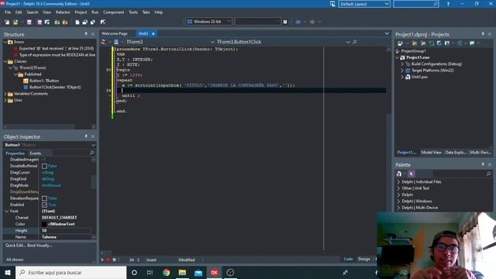496x279 pixels.
Task: Click the blue Back navigation arrow
Action: tap(298, 22)
